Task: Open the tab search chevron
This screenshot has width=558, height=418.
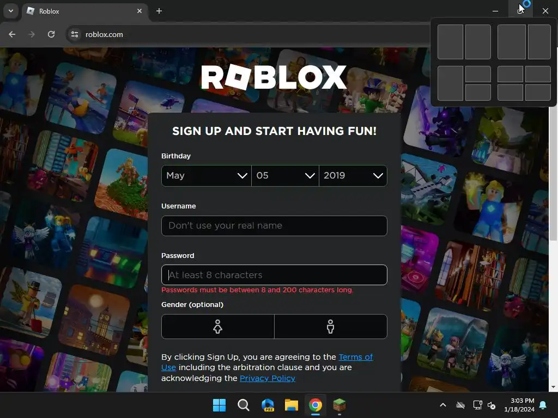Action: (x=11, y=11)
